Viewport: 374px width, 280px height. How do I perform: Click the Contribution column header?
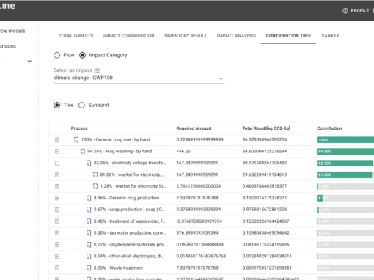point(329,128)
